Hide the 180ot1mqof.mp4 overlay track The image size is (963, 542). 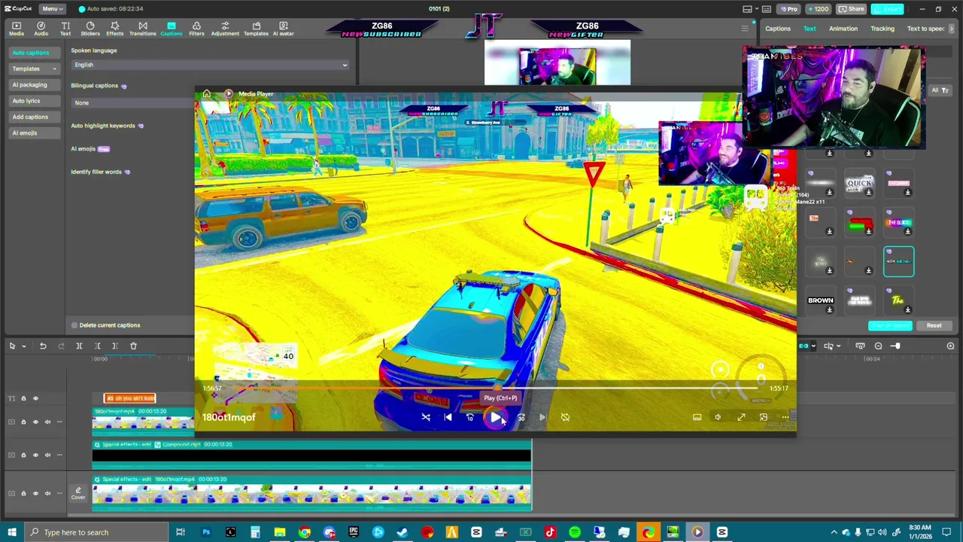(35, 422)
